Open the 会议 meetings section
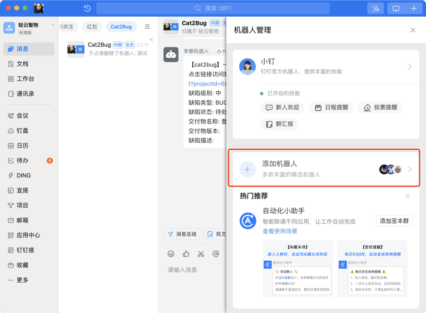 (29, 116)
